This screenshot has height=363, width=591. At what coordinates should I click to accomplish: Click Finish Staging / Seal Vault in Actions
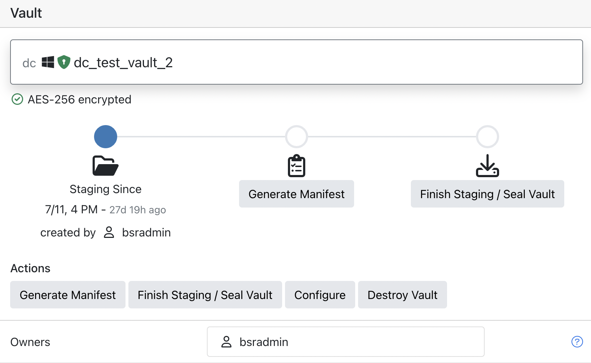click(205, 295)
